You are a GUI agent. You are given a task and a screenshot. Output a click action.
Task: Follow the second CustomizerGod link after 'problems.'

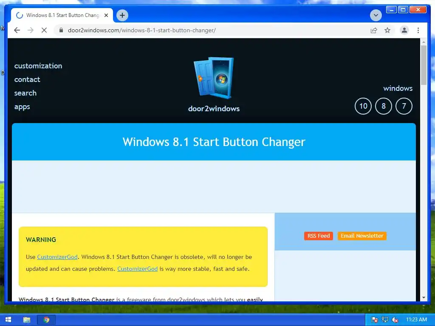tap(137, 269)
